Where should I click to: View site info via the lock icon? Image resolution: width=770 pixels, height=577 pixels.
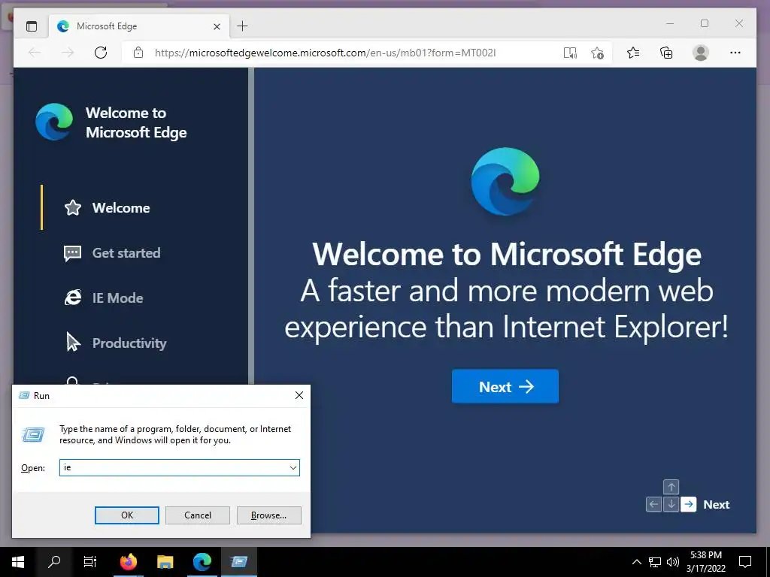point(138,53)
